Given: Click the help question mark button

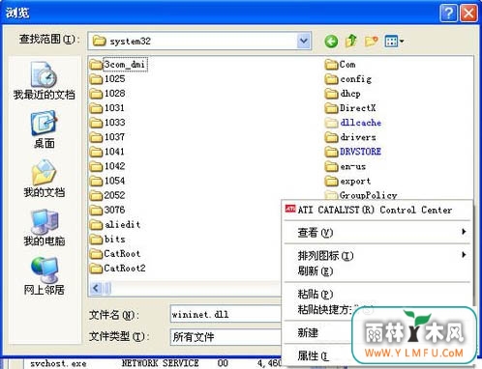Looking at the screenshot, I should (448, 14).
